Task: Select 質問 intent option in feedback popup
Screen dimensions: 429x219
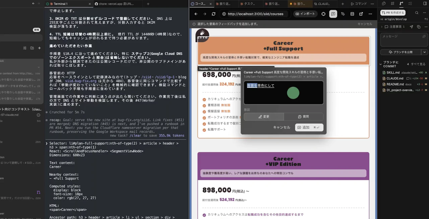Action: pos(304,117)
